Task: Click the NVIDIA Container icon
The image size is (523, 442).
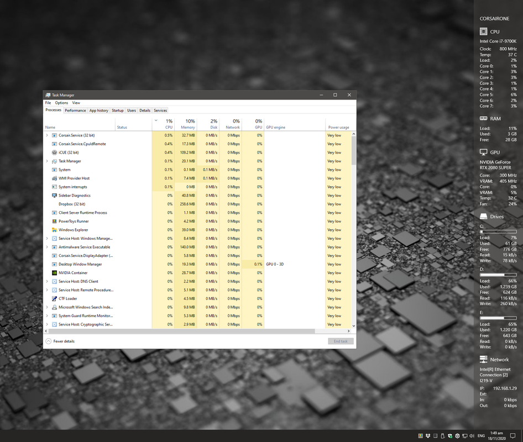Action: pyautogui.click(x=54, y=273)
